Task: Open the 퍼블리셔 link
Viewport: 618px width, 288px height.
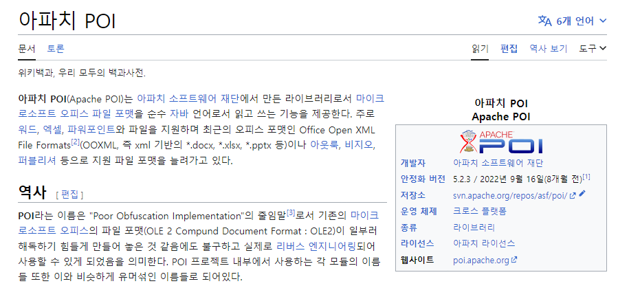Action: tap(36, 160)
